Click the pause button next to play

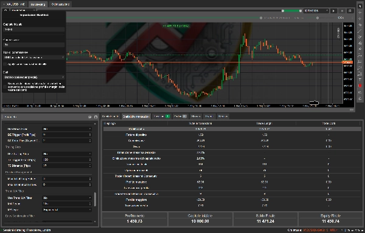(342, 11)
